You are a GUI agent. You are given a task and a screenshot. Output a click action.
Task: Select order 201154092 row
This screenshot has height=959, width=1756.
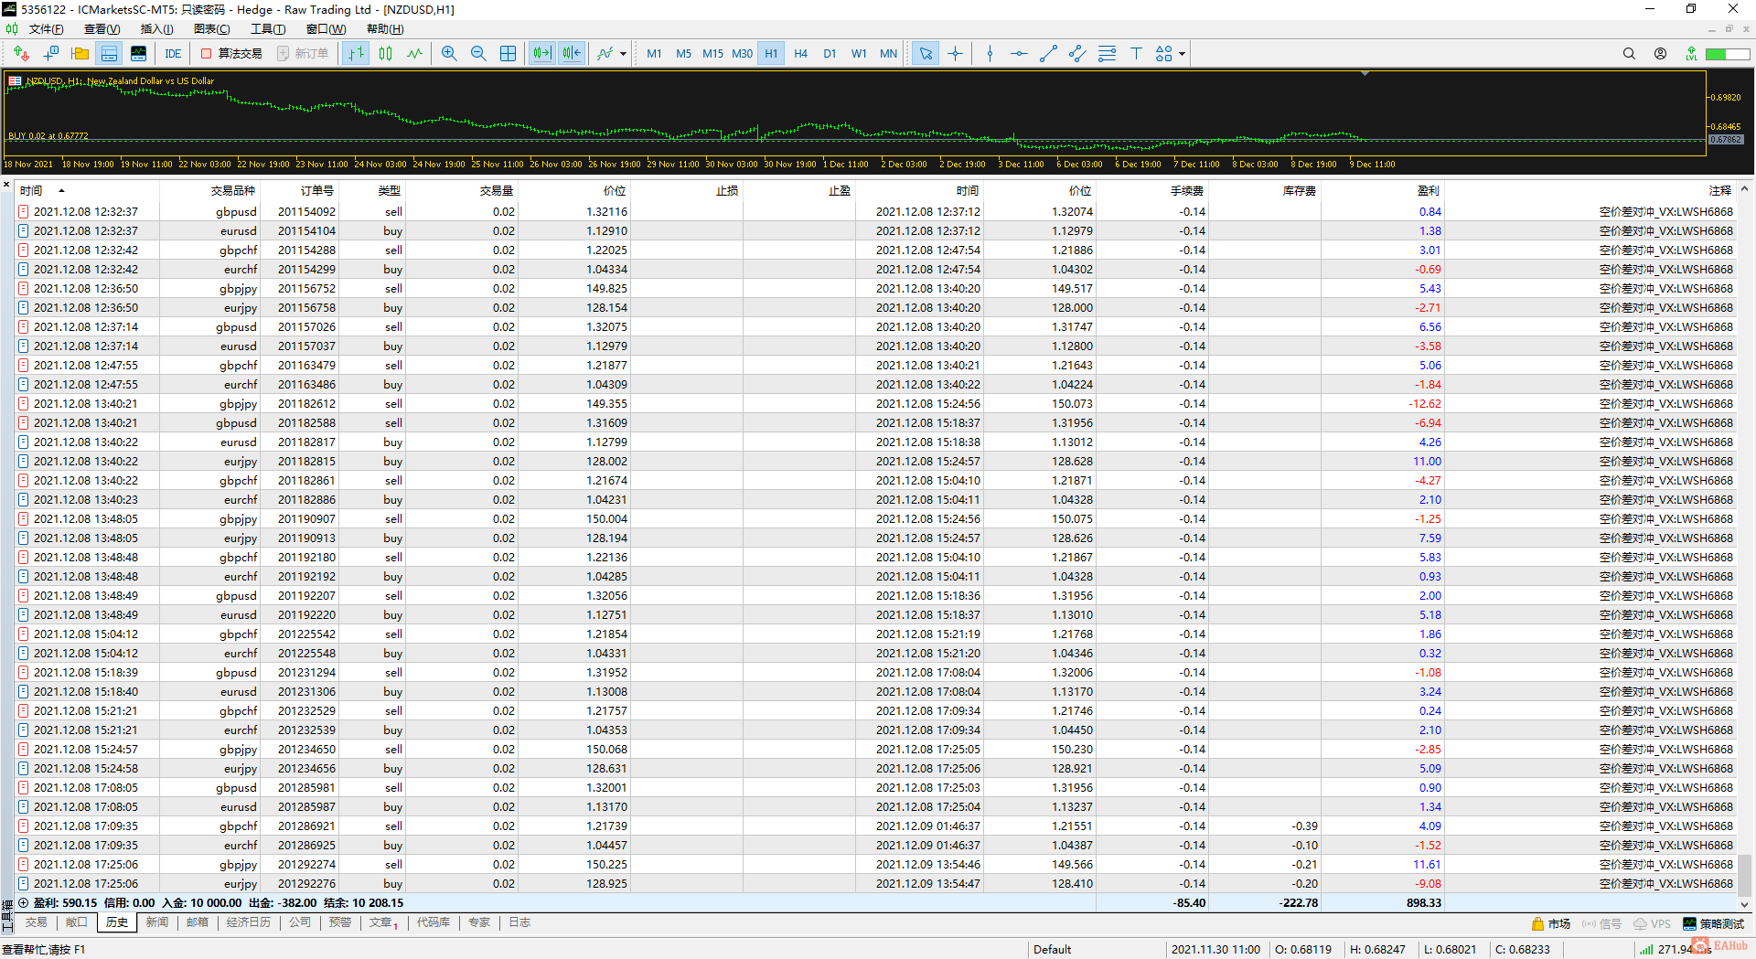pos(876,212)
